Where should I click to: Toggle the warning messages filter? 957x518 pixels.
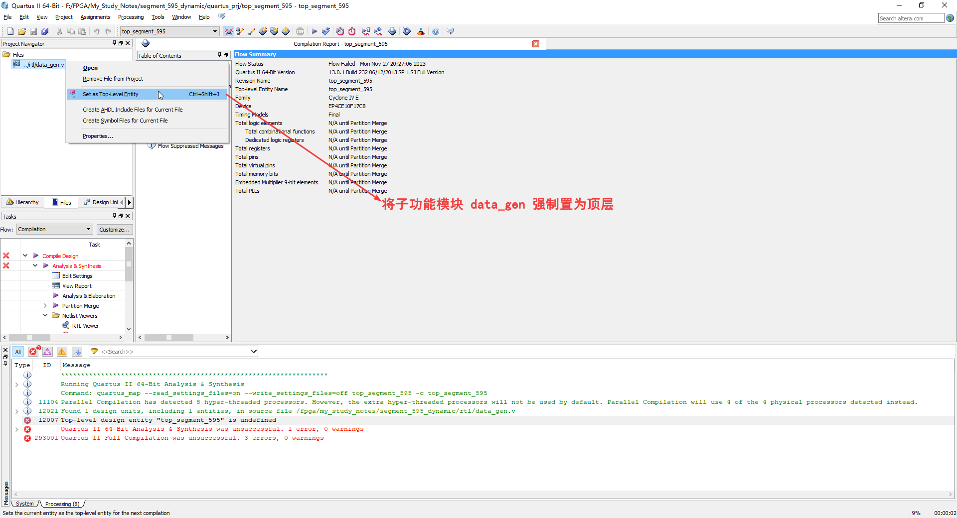tap(62, 352)
